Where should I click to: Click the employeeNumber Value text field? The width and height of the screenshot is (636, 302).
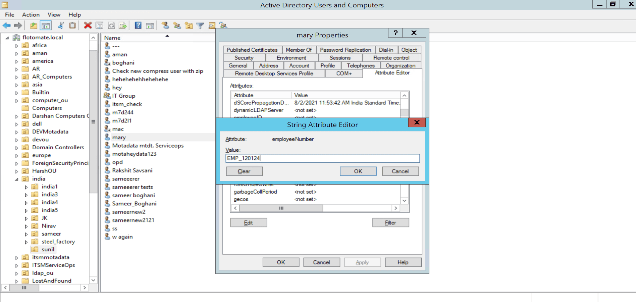coord(322,158)
